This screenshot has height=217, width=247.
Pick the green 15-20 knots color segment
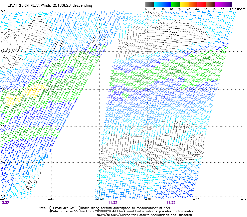[176, 4]
